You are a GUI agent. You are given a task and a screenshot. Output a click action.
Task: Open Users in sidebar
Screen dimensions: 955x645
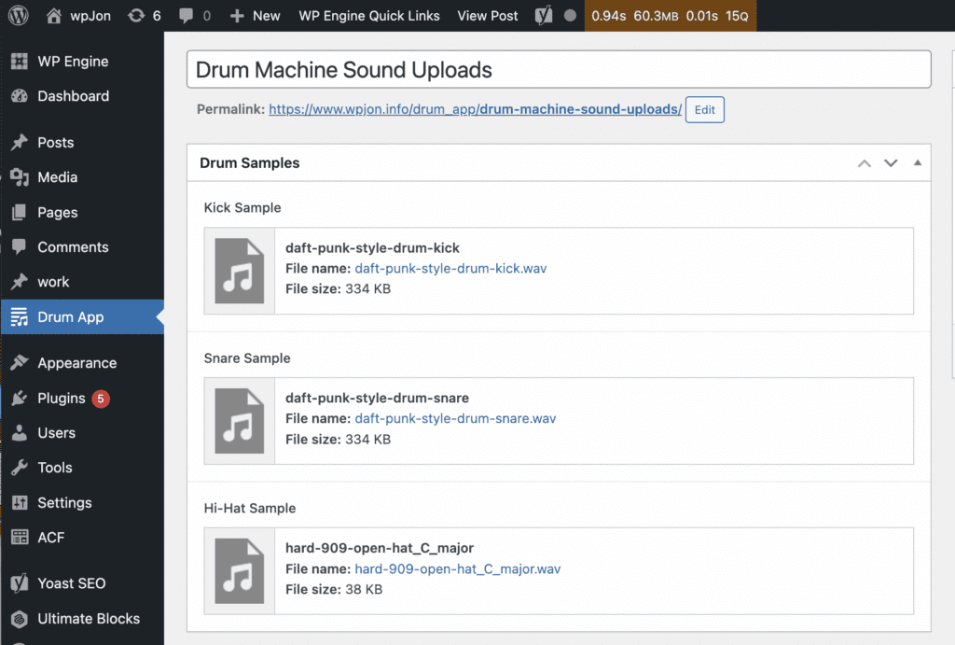[82, 433]
